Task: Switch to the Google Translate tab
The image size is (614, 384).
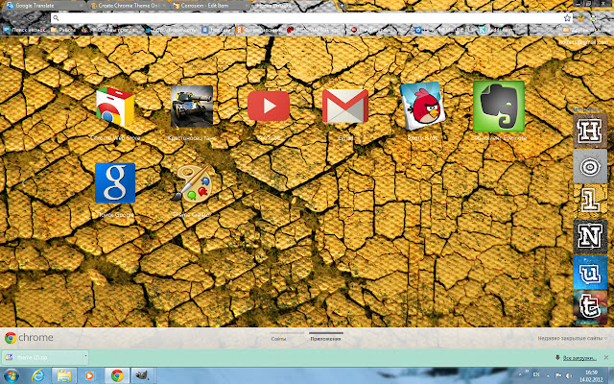Action: [x=43, y=6]
